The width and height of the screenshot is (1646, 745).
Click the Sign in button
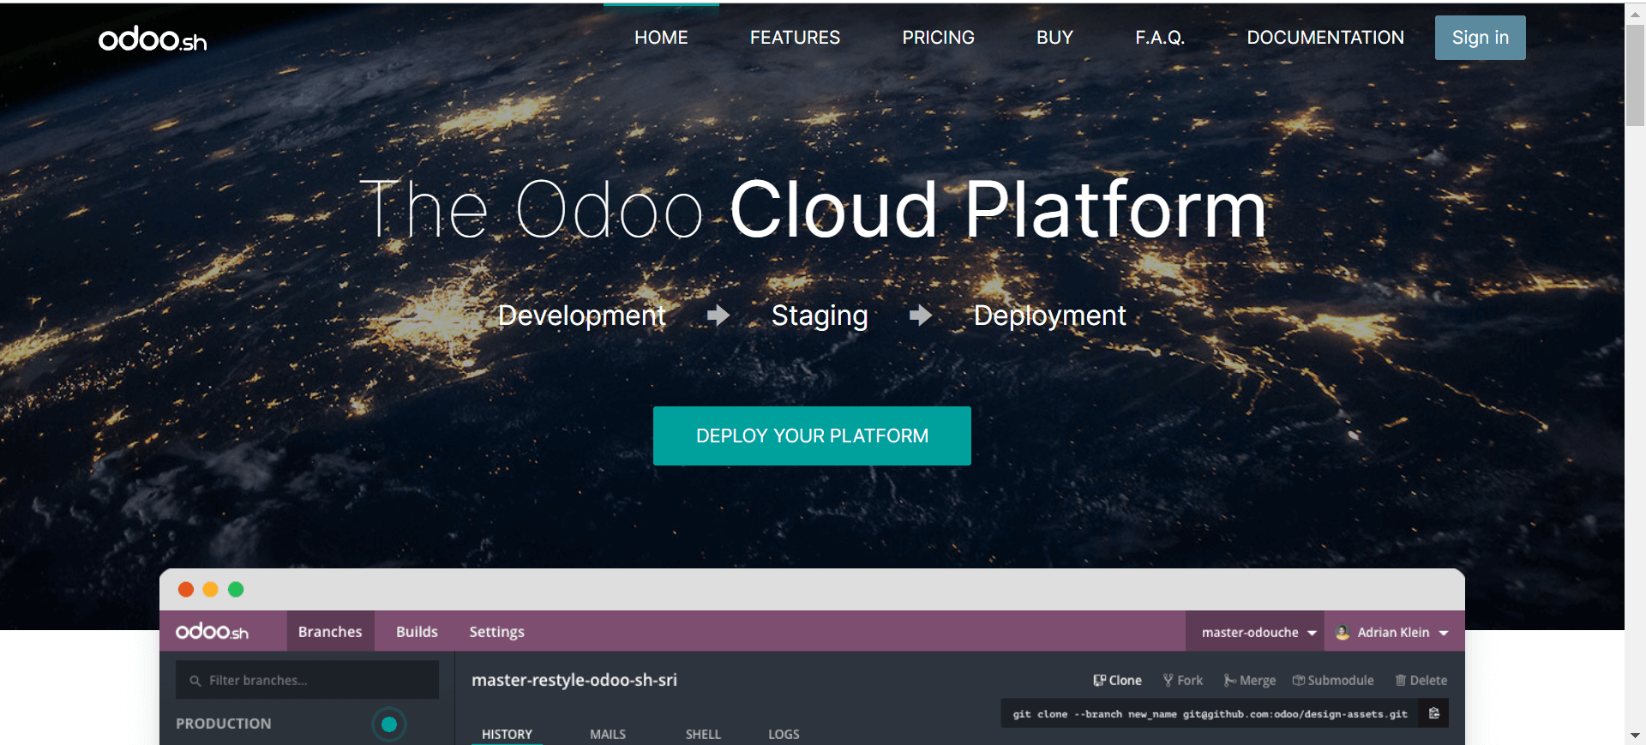[1481, 38]
